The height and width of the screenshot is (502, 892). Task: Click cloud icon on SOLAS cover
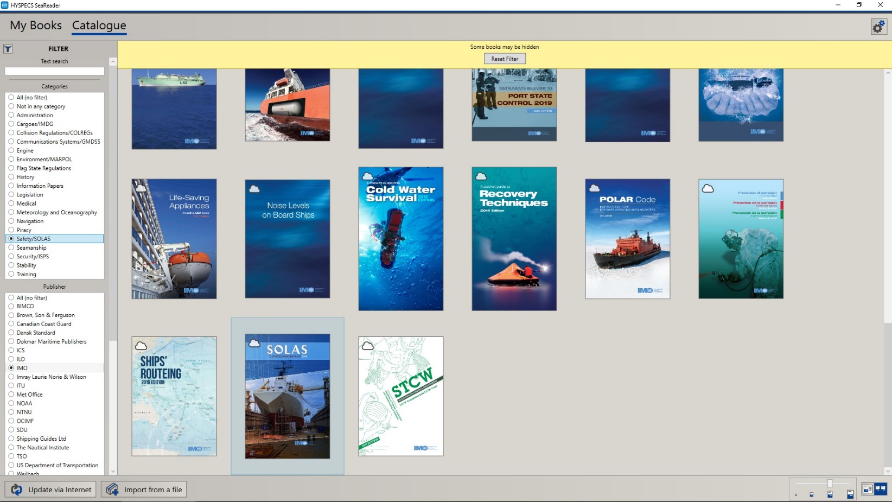[x=254, y=343]
